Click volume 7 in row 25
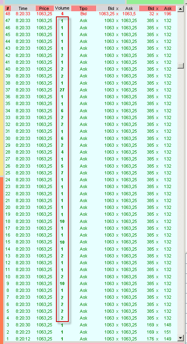The height and width of the screenshot is (344, 187). [62, 173]
